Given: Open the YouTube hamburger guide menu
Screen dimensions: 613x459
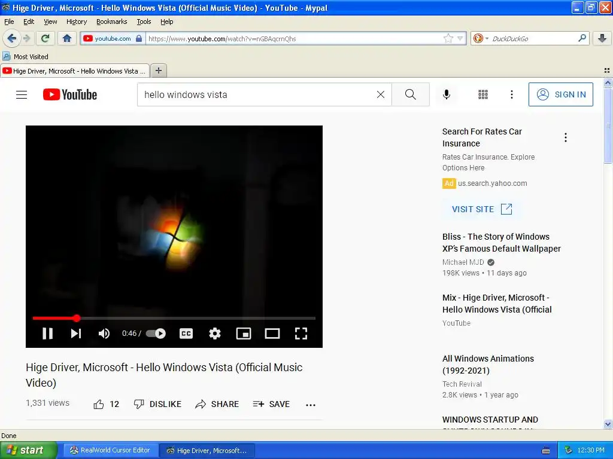Looking at the screenshot, I should 22,94.
